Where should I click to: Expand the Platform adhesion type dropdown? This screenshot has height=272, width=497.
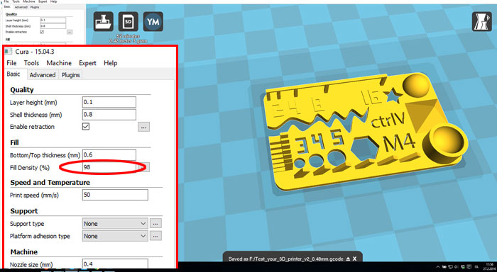[x=115, y=236]
